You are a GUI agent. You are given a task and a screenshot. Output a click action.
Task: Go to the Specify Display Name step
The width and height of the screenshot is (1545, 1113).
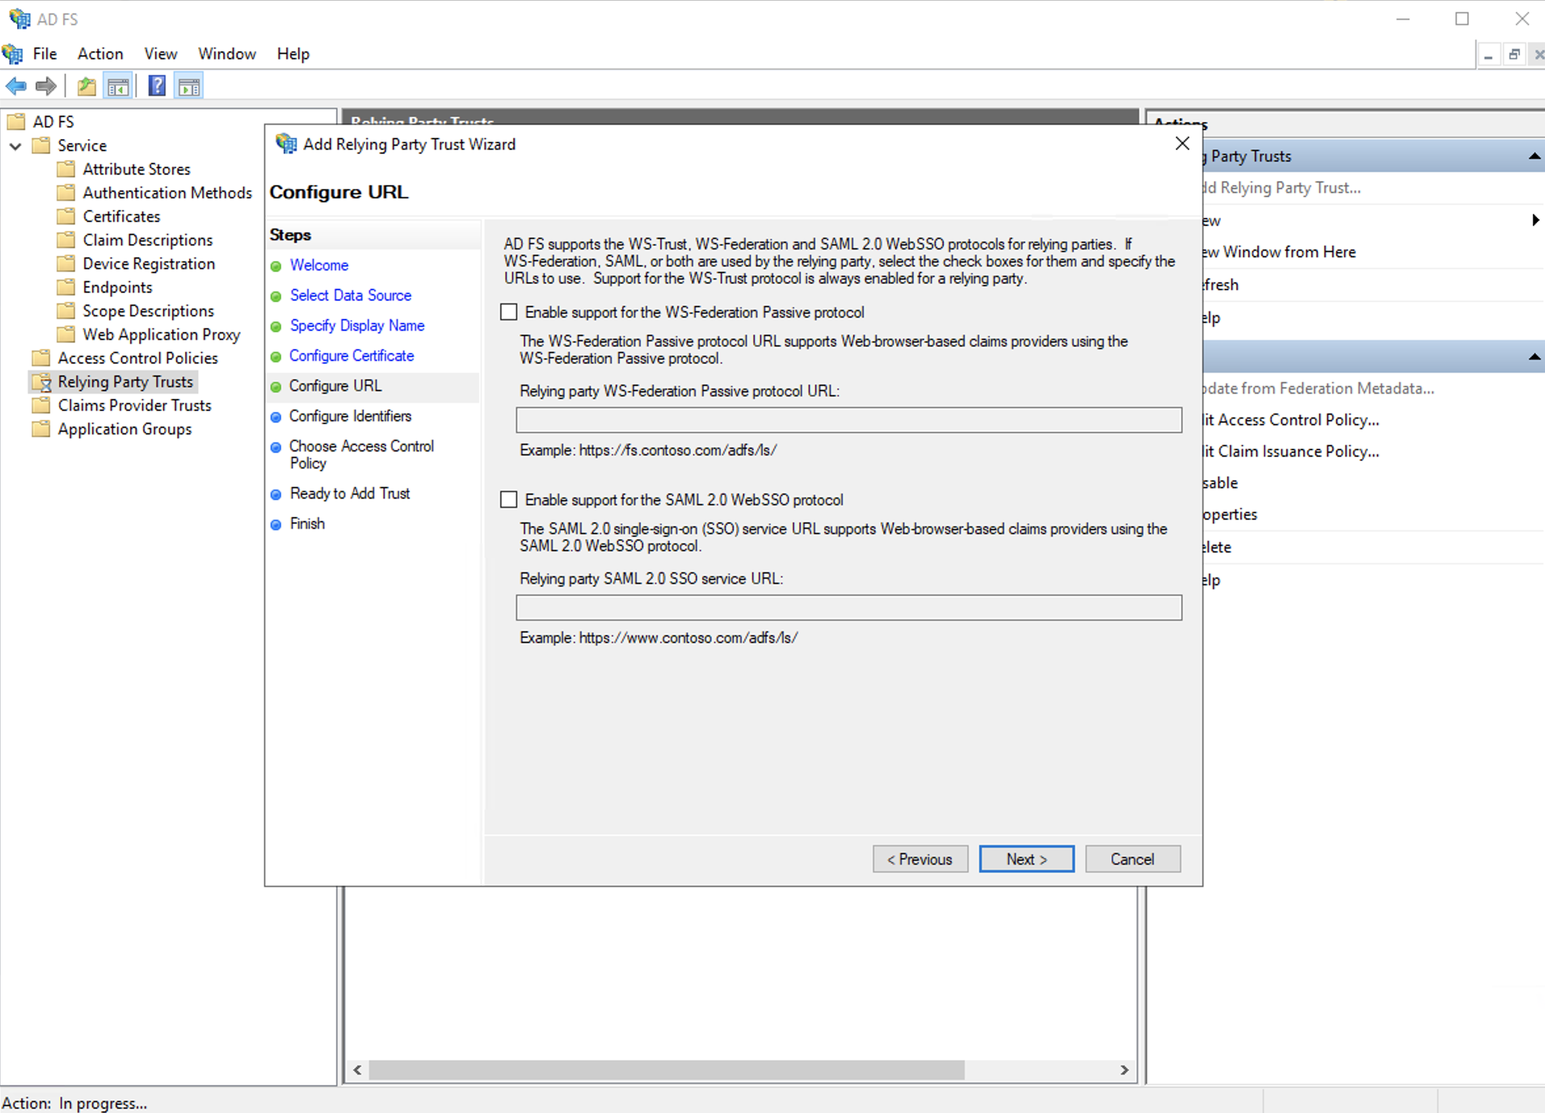coord(357,325)
